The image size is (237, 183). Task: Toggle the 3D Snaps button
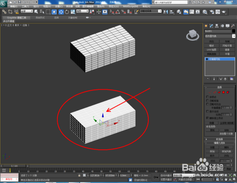pyautogui.click(x=112, y=12)
